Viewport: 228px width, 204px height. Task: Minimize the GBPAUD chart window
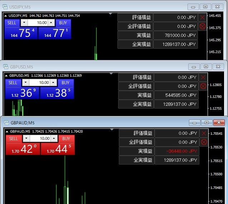pos(195,123)
